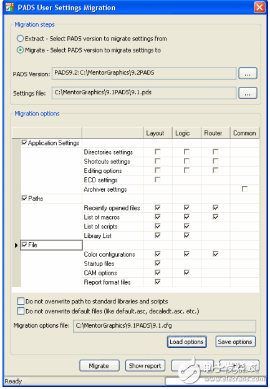
Task: Uncheck List of macros for Layout
Action: [x=158, y=217]
